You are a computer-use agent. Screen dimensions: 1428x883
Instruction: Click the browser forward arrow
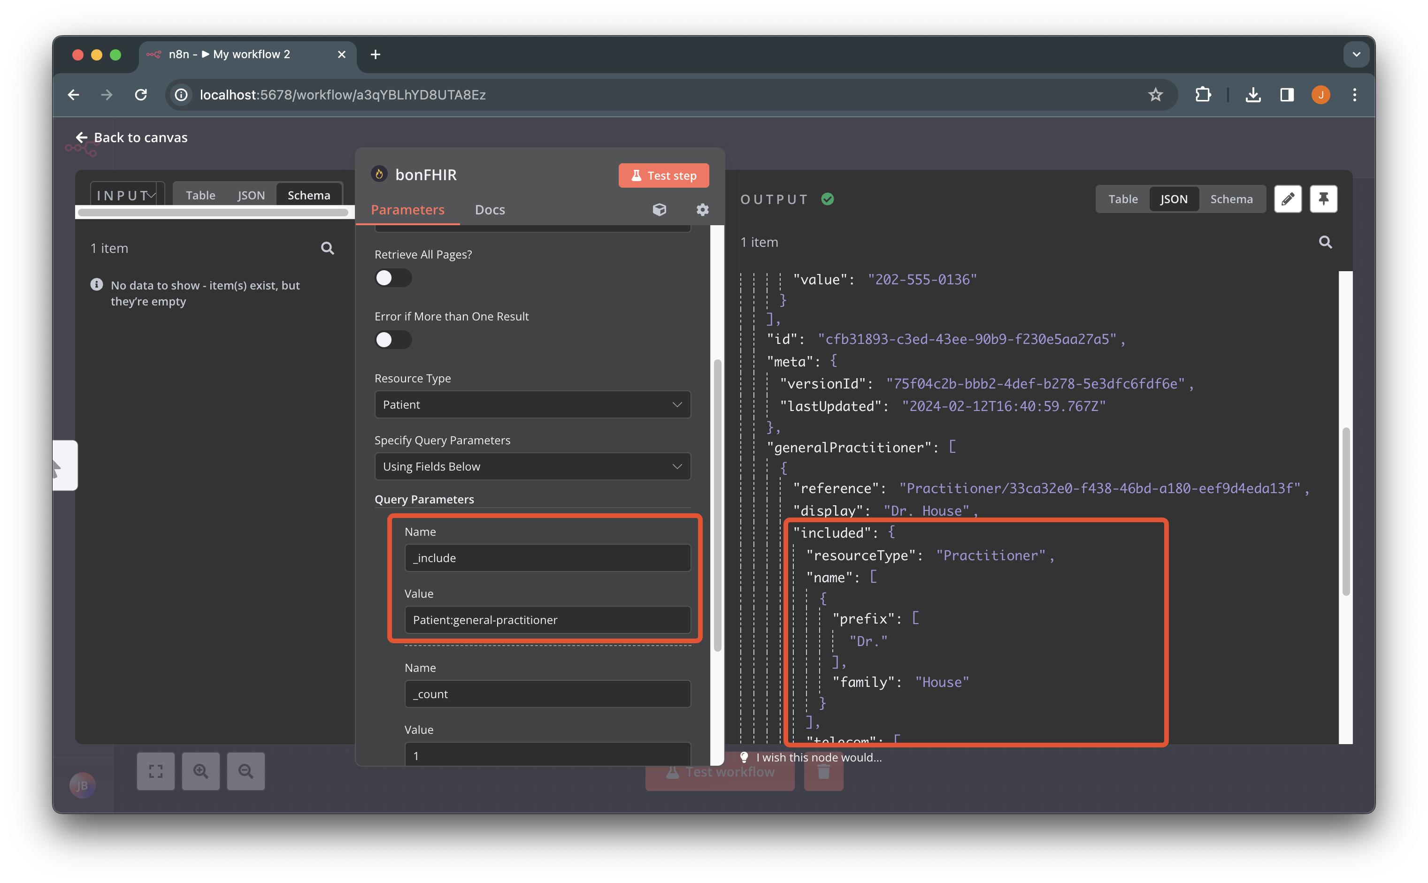(x=107, y=95)
